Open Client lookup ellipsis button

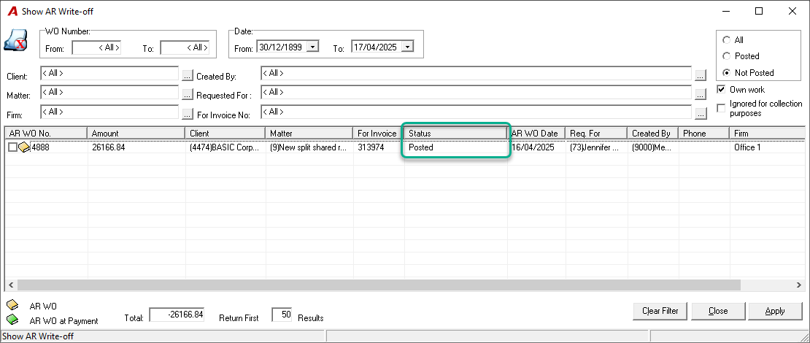click(188, 75)
